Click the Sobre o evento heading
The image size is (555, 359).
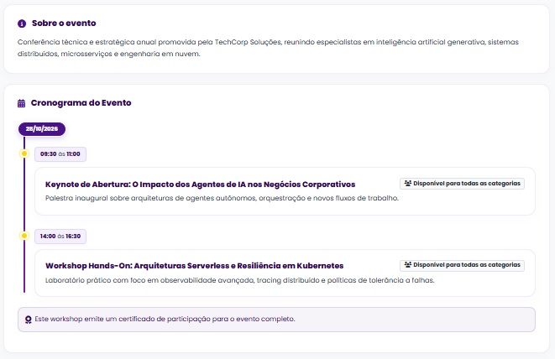(64, 23)
